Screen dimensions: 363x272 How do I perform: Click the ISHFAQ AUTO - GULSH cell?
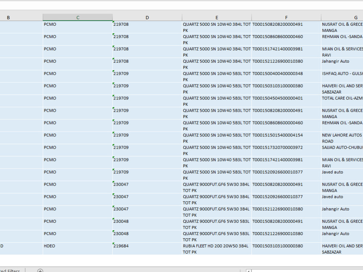click(x=342, y=77)
